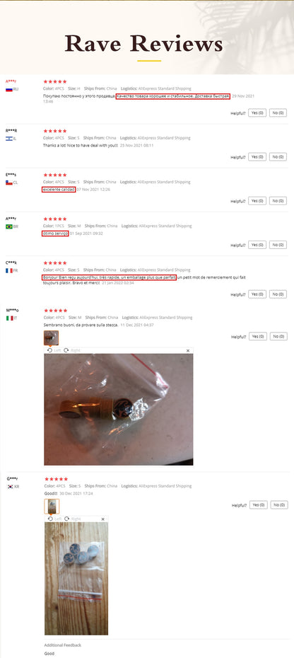Click the Italian flag icon beside M***o
294x658 pixels.
point(9,318)
